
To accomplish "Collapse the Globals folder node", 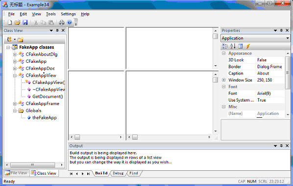I will coord(15,111).
